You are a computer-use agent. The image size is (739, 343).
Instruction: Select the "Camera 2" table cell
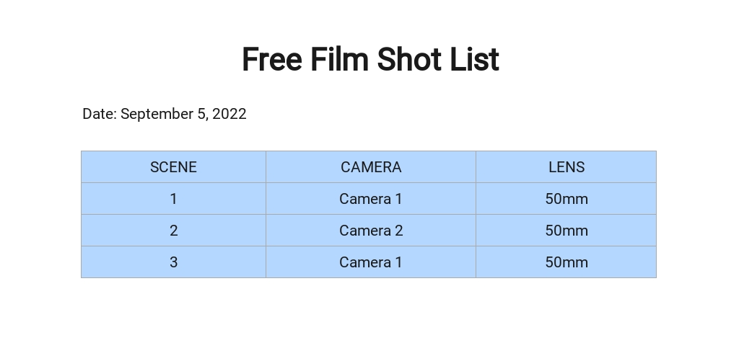click(371, 231)
